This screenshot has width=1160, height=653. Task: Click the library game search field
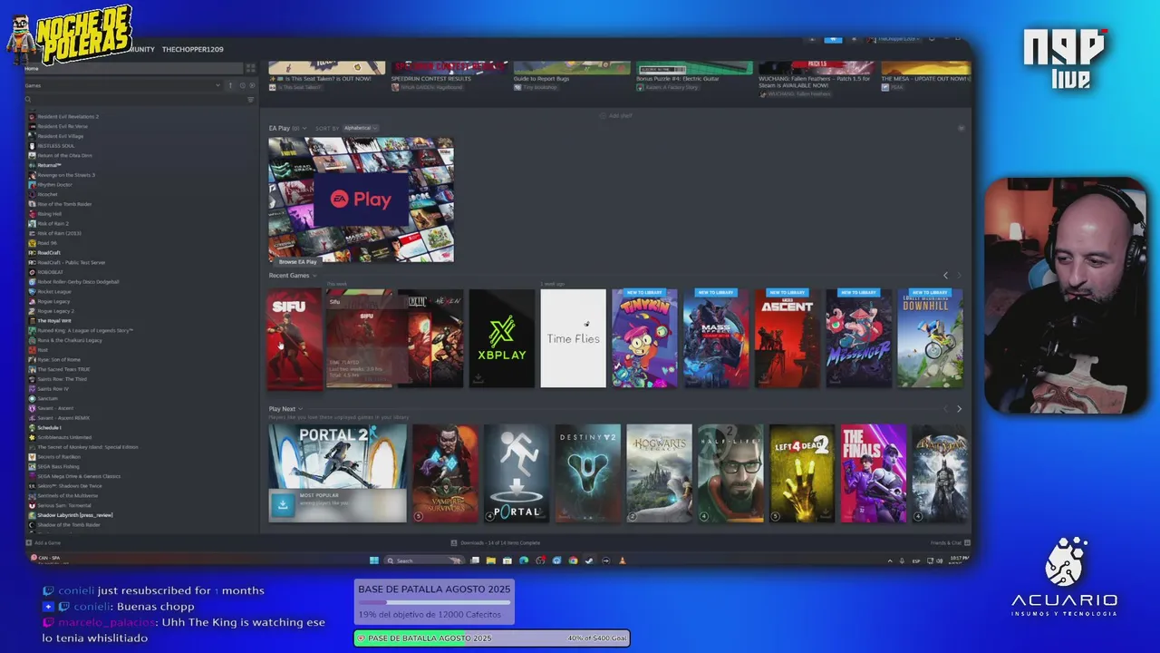(x=138, y=100)
